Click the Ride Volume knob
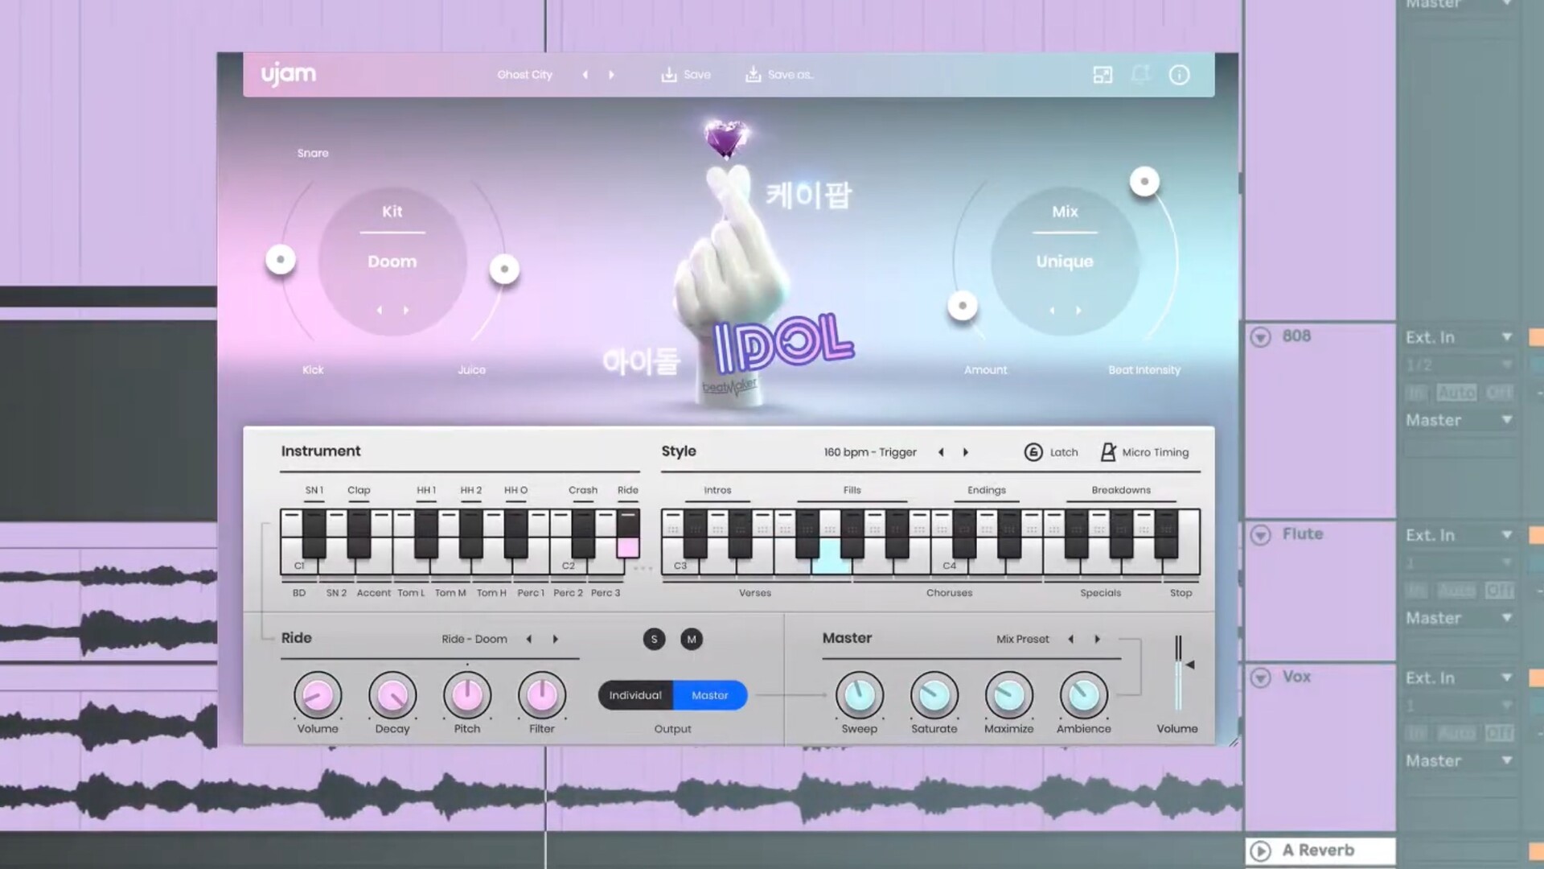The width and height of the screenshot is (1544, 869). [x=318, y=695]
